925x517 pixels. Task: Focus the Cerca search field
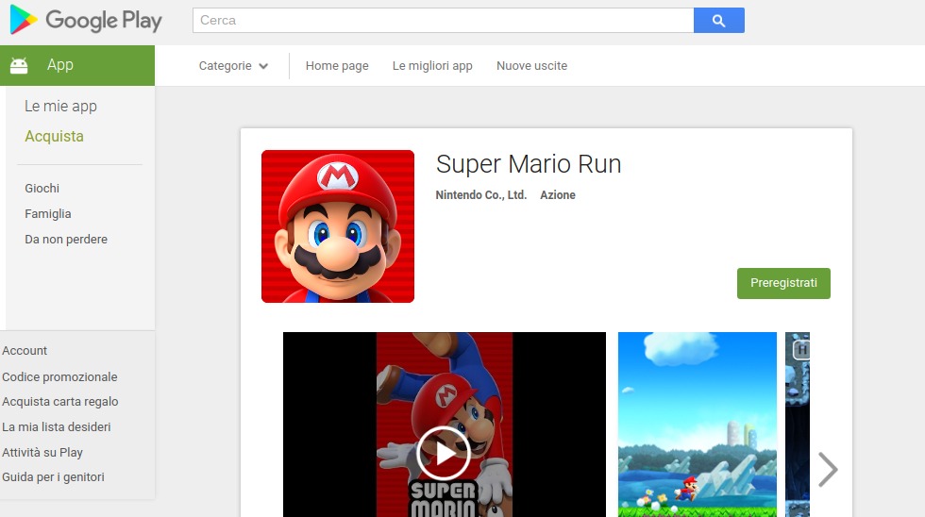coord(443,21)
